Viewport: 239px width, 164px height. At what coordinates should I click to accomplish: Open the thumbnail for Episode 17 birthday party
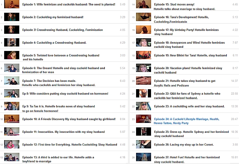click(143, 30)
